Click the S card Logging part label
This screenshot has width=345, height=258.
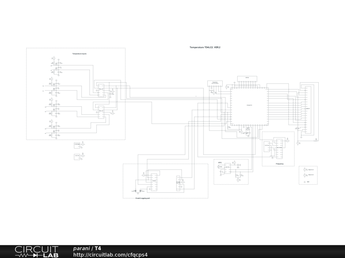pyautogui.click(x=143, y=198)
